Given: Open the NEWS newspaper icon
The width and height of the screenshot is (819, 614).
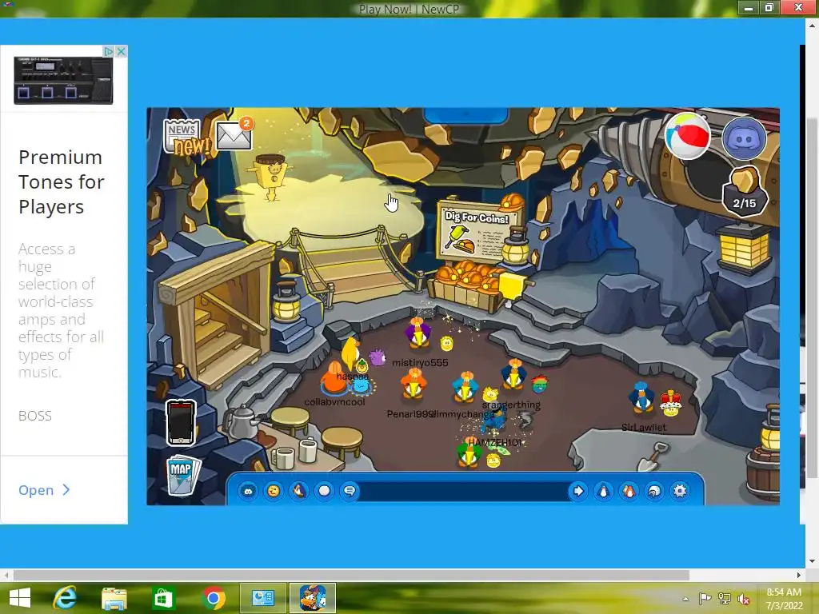Looking at the screenshot, I should pyautogui.click(x=182, y=136).
